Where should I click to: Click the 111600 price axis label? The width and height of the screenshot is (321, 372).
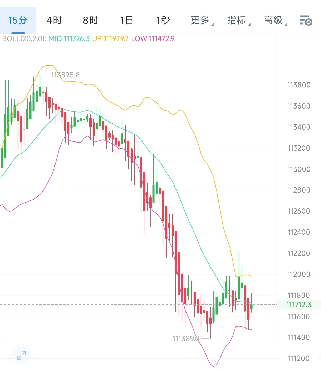click(x=299, y=316)
